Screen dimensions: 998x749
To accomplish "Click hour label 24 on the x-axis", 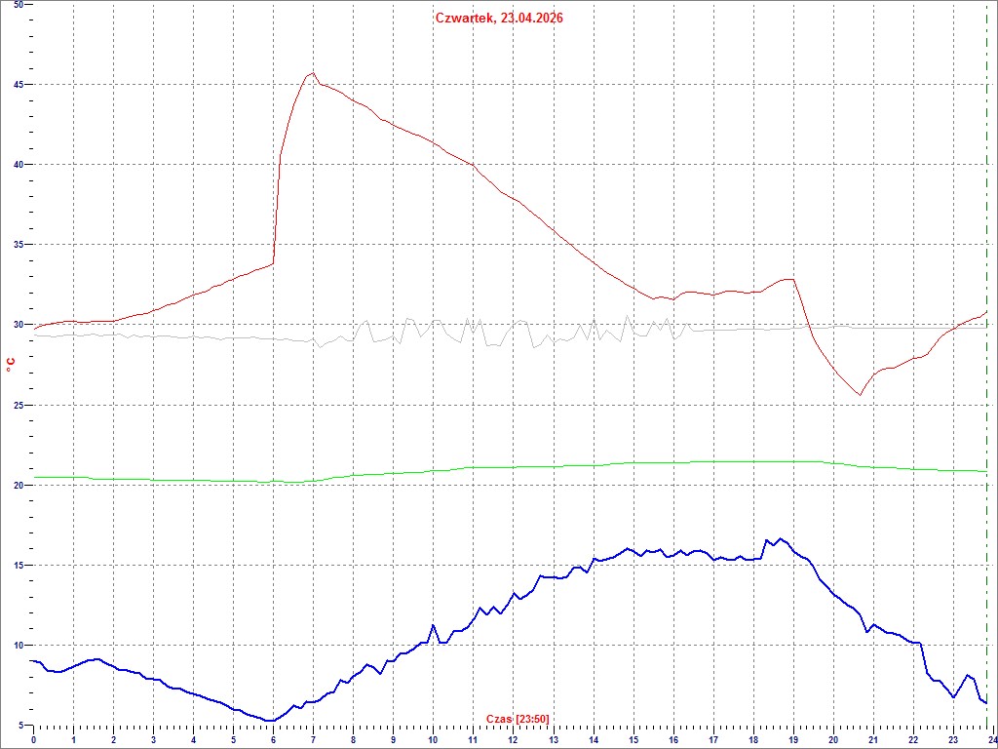I will coord(991,740).
